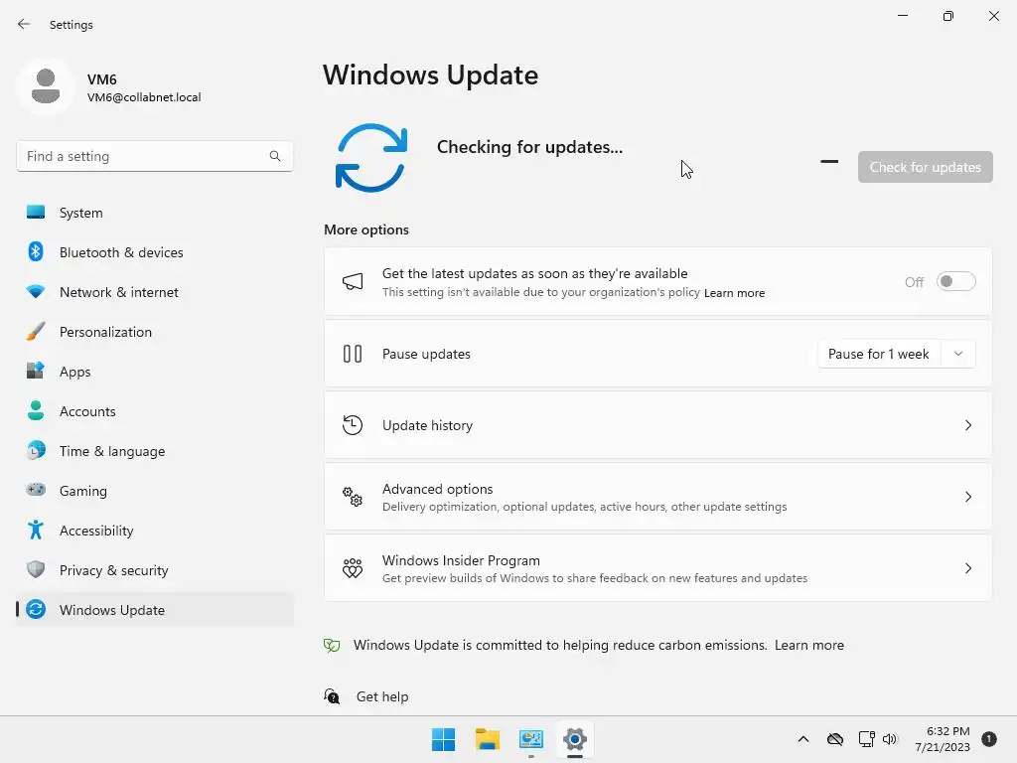Click the Get help headset icon
Viewport: 1017px width, 763px height.
332,696
